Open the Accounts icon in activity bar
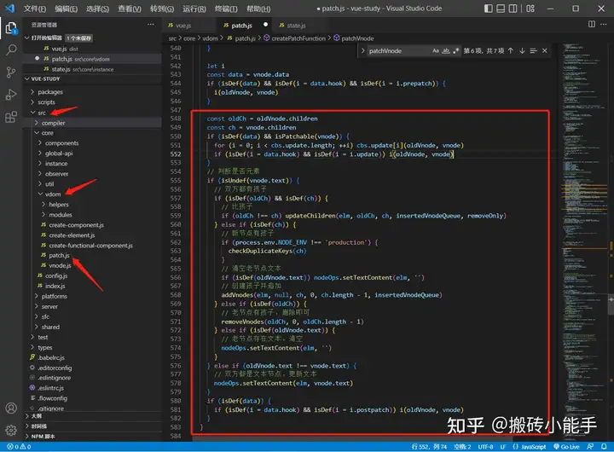 coord(11,409)
